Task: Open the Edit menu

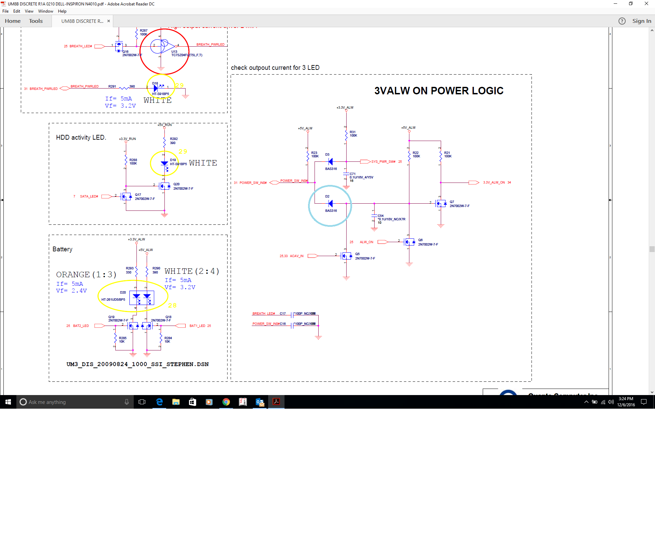Action: (x=17, y=11)
